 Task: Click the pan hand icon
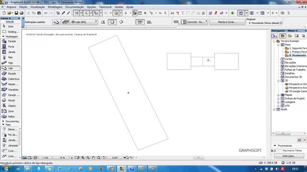coord(94,158)
